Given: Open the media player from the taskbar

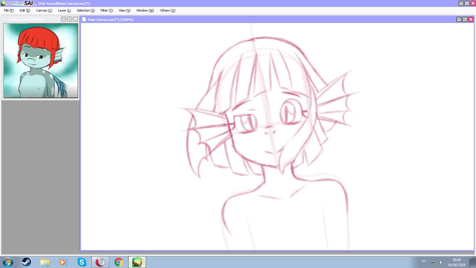Looking at the screenshot, I should click(x=63, y=262).
